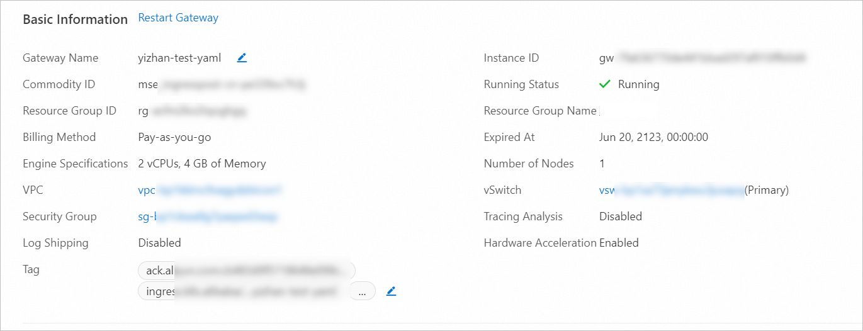
Task: Click '2 vCPUs, 4 GB of Memory' value
Action: (x=202, y=164)
